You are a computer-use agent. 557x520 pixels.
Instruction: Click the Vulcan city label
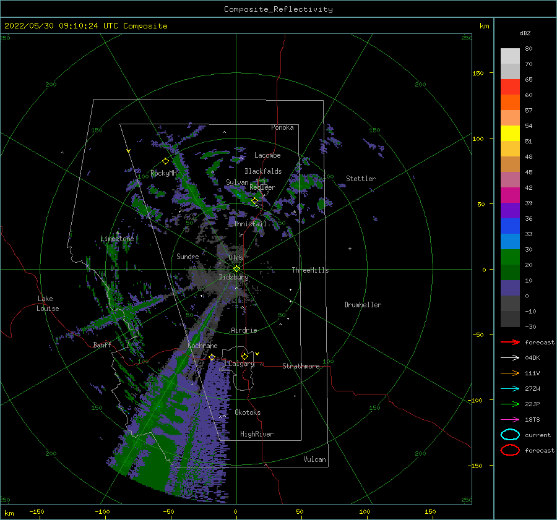point(314,459)
